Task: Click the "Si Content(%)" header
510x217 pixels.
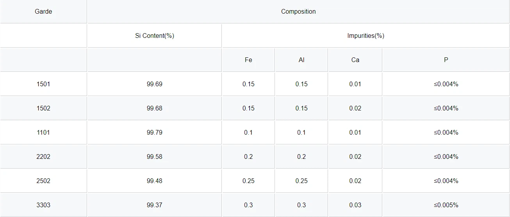Action: tap(155, 36)
